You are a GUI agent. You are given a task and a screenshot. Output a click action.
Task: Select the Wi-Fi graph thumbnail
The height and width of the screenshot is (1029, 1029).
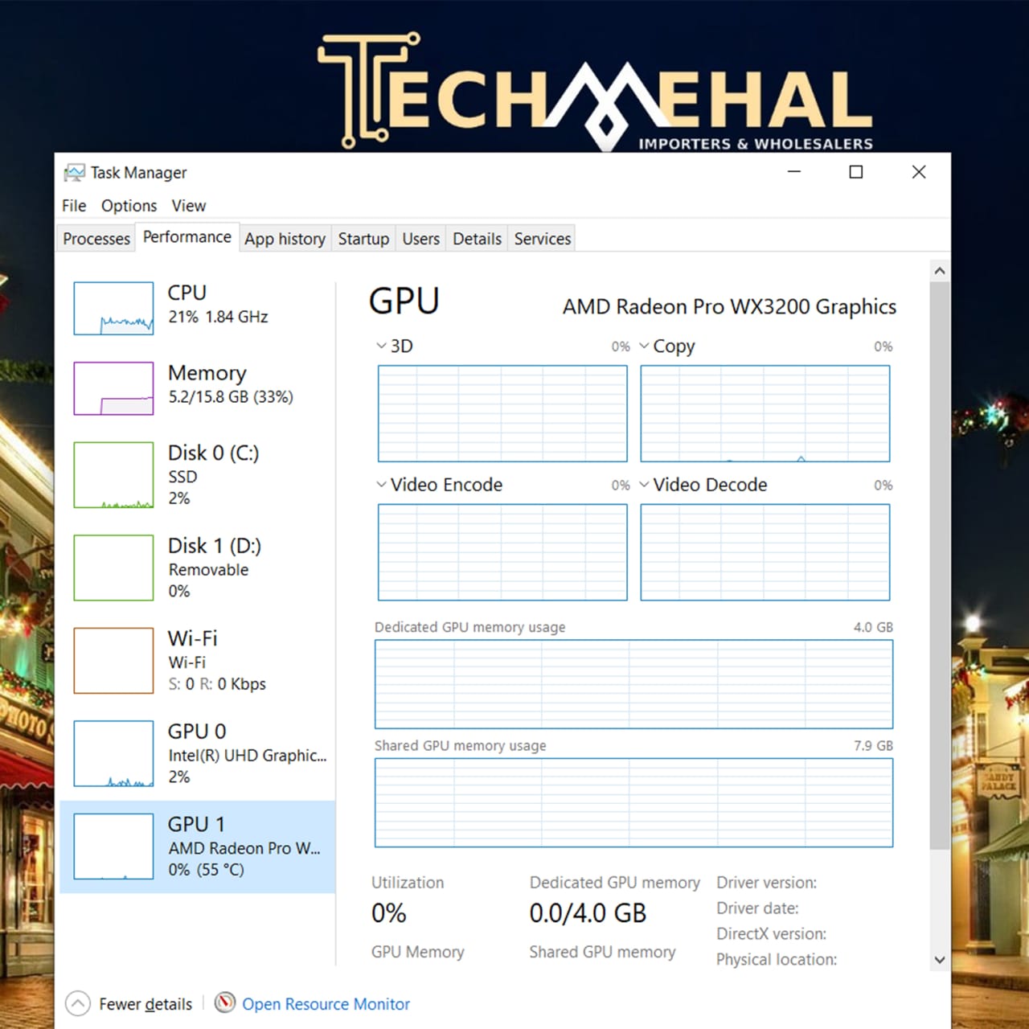(113, 660)
